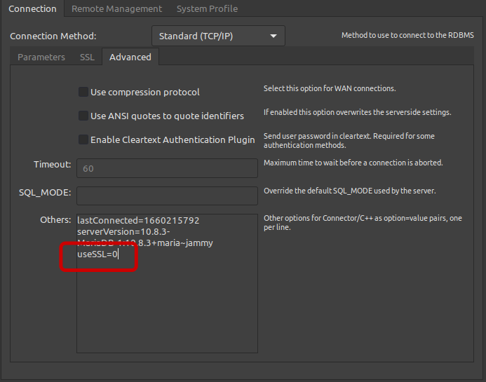Select the System Profile tab
This screenshot has width=486, height=382.
(207, 9)
